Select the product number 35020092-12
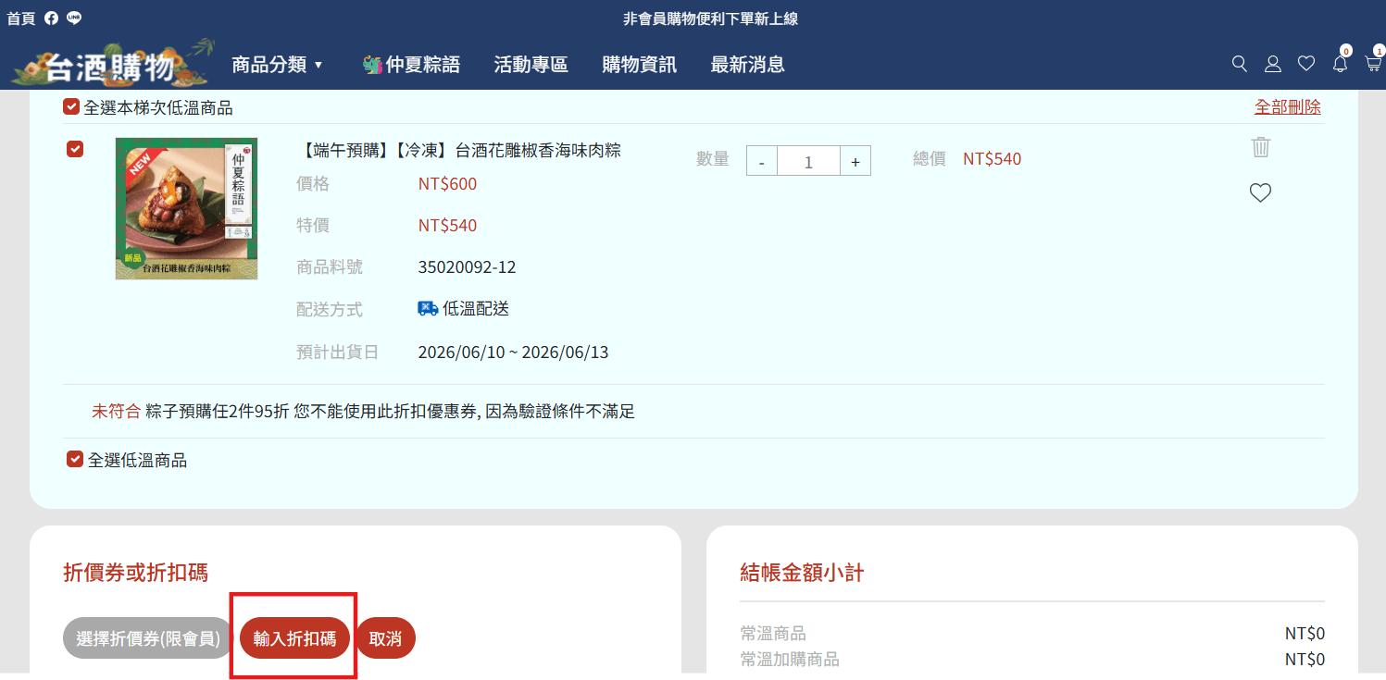The width and height of the screenshot is (1386, 680). coord(467,267)
